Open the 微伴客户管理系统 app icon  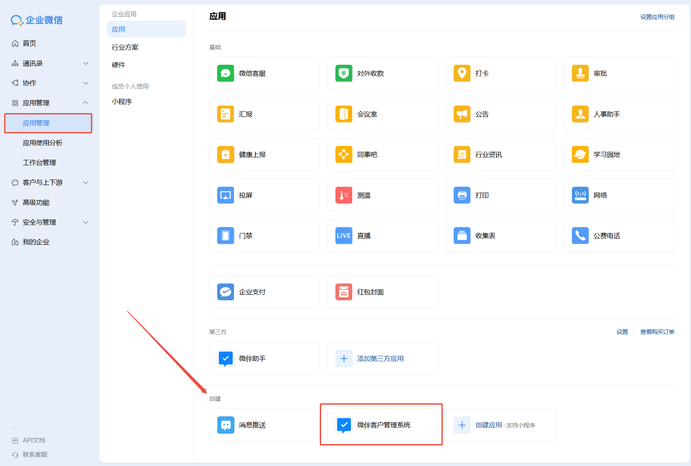(344, 425)
